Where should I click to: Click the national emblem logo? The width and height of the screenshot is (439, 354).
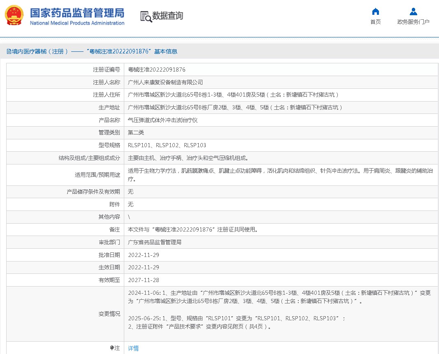click(14, 16)
